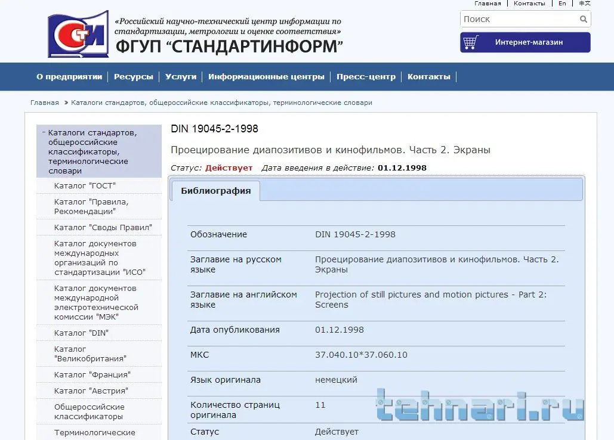
Task: Open ISO documents catalog "ИСО"
Action: [x=100, y=258]
